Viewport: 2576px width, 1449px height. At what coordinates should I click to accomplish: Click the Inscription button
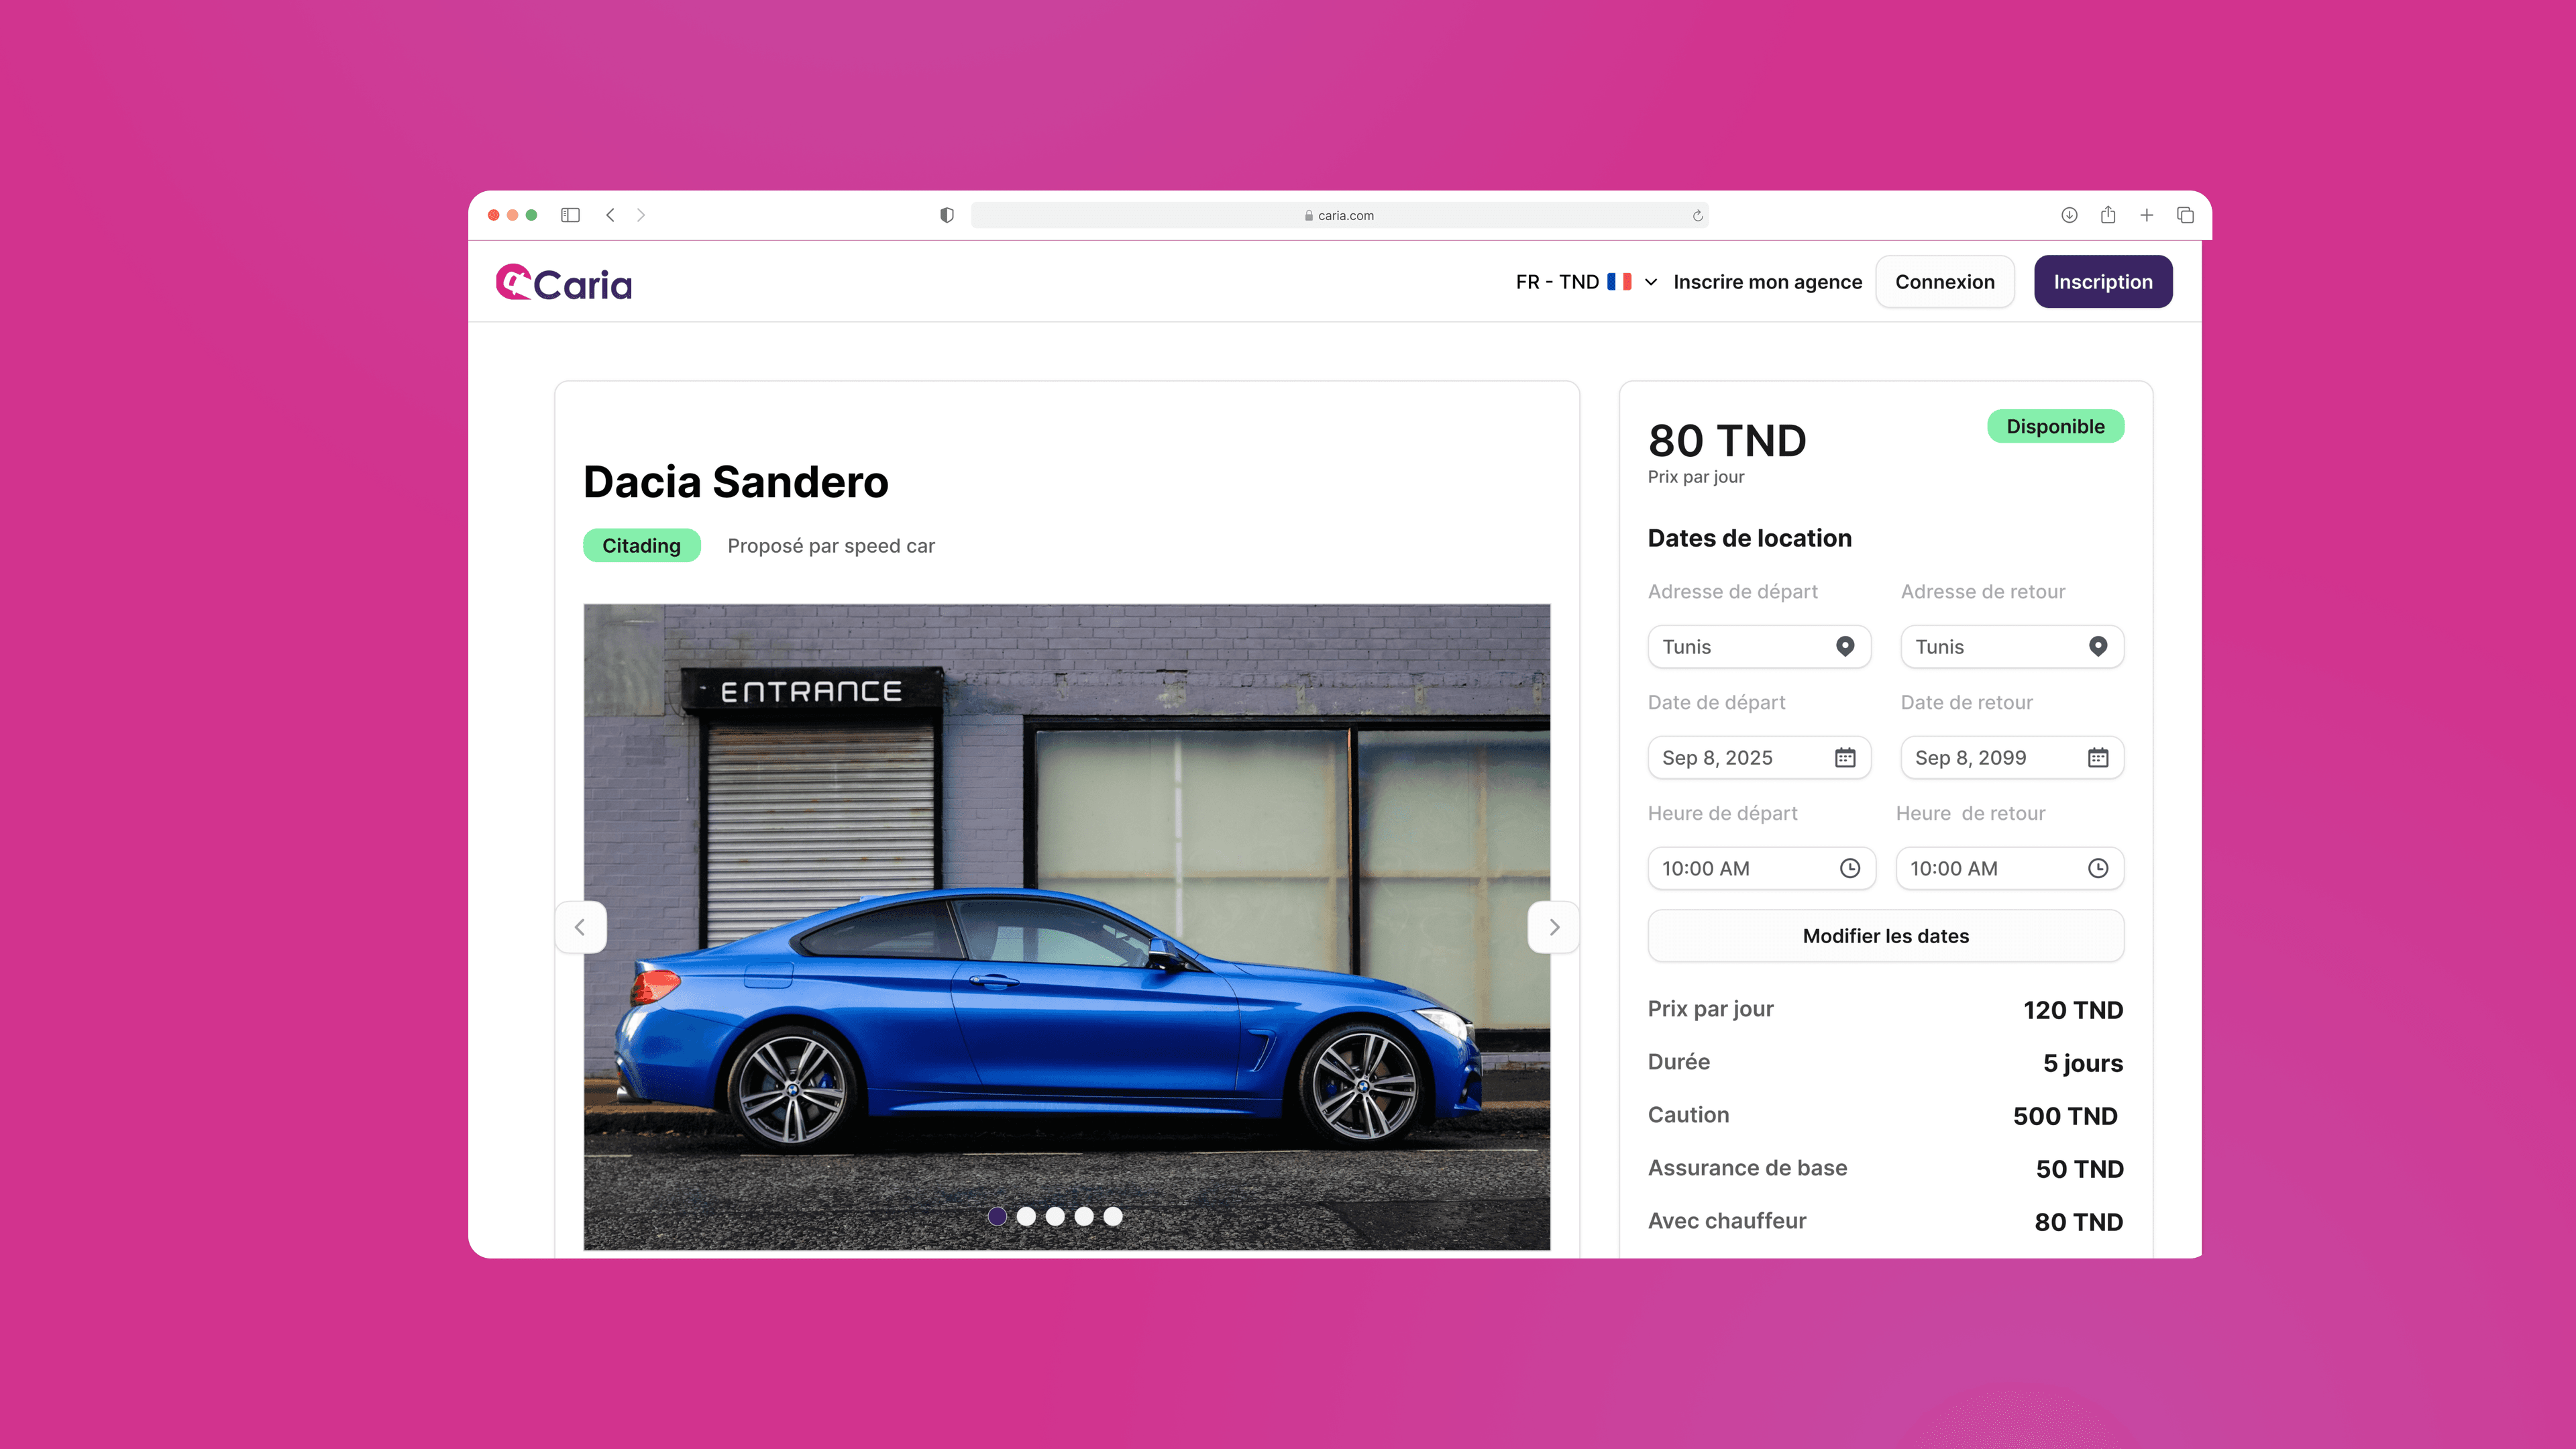(x=2103, y=282)
